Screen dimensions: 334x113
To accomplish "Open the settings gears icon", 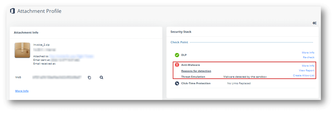I will click(314, 23).
